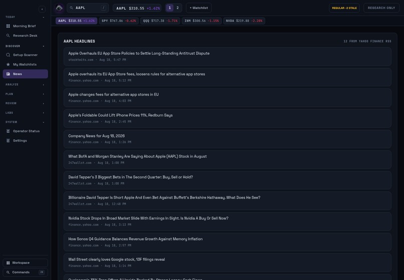This screenshot has height=280, width=404.
Task: Collapse the sidebar with the chevron button
Action: 42,9
